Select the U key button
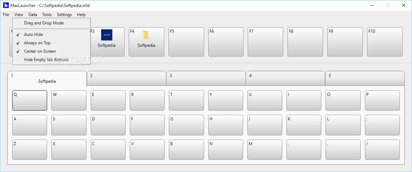 [x=265, y=100]
